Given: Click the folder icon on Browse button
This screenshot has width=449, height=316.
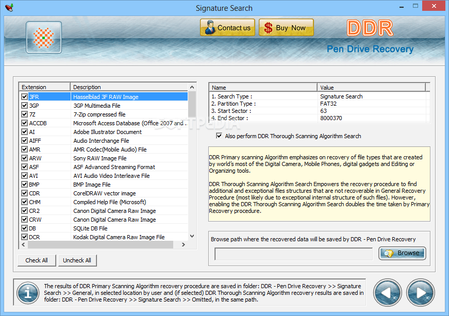Looking at the screenshot, I should (390, 253).
